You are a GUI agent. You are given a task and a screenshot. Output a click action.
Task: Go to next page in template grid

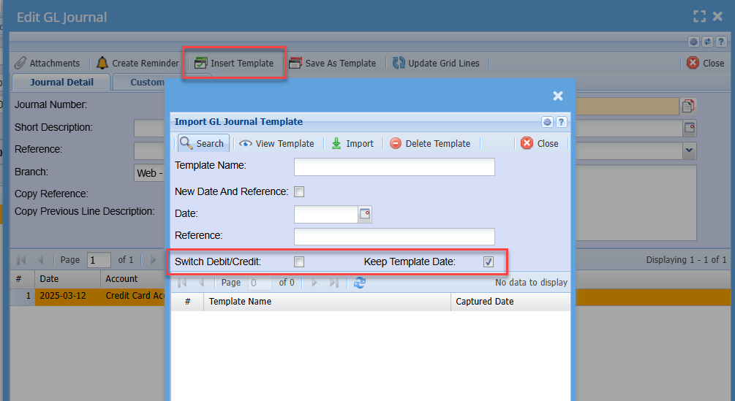tap(314, 283)
